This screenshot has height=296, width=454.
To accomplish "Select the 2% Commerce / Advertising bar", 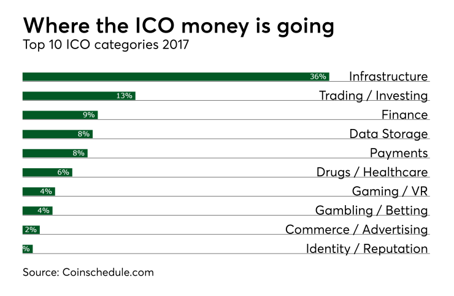I will 31,230.
